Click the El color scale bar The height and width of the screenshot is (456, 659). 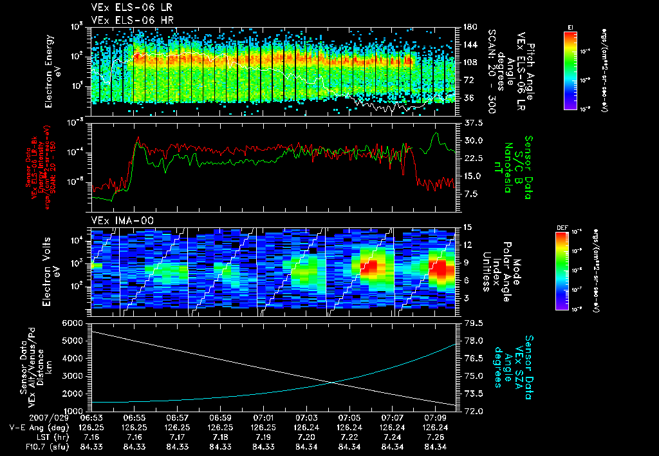tap(570, 71)
